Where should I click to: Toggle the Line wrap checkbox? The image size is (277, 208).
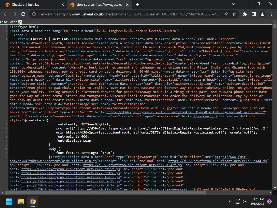point(20,22)
